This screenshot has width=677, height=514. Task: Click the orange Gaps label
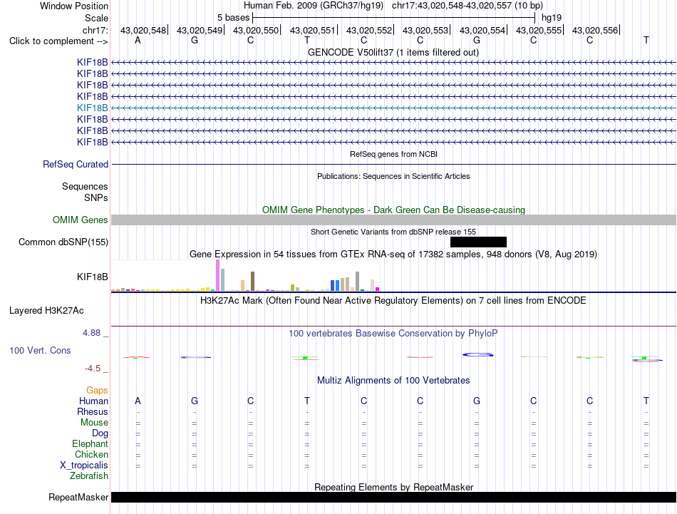coord(97,390)
